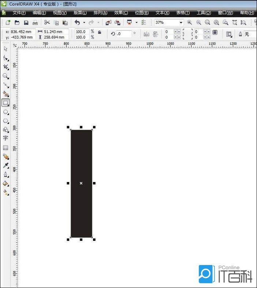Image resolution: width=257 pixels, height=288 pixels.
Task: Click the black rectangle center marker
Action: click(81, 183)
